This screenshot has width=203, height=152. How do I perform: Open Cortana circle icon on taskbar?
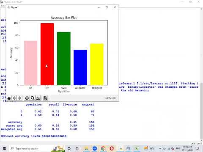click(69, 149)
